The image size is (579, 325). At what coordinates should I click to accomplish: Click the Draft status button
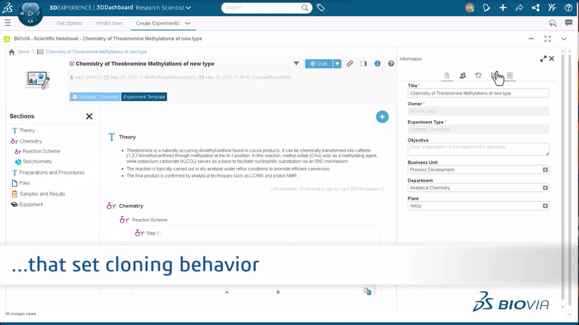[318, 64]
